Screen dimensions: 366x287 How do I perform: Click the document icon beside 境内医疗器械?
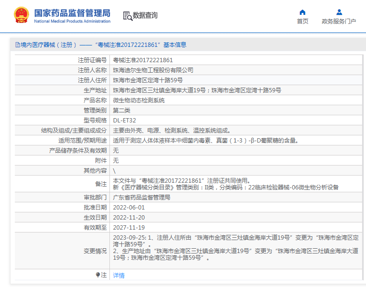coord(18,44)
